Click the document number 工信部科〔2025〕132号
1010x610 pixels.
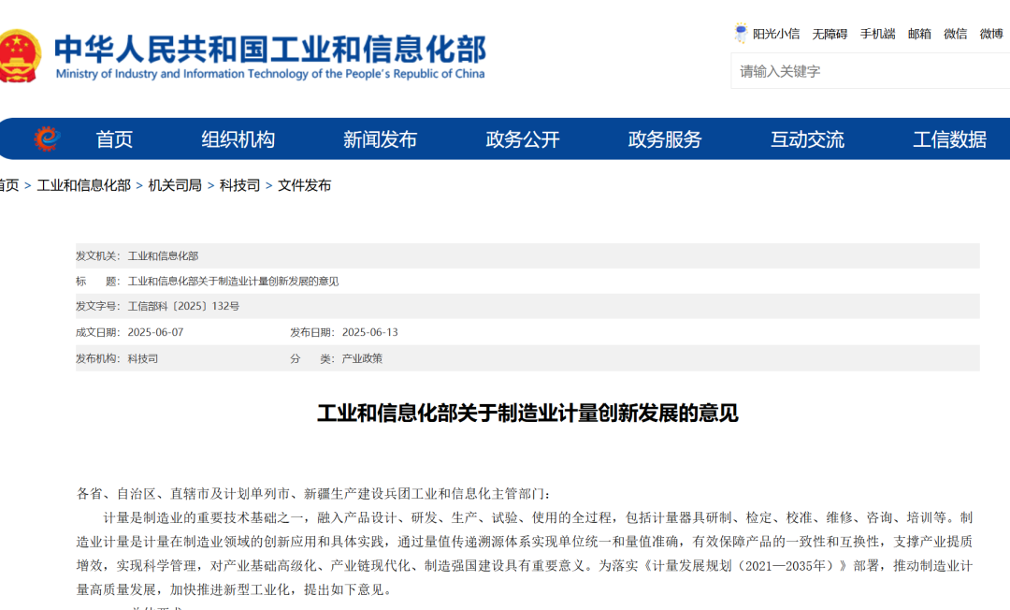[x=183, y=307]
